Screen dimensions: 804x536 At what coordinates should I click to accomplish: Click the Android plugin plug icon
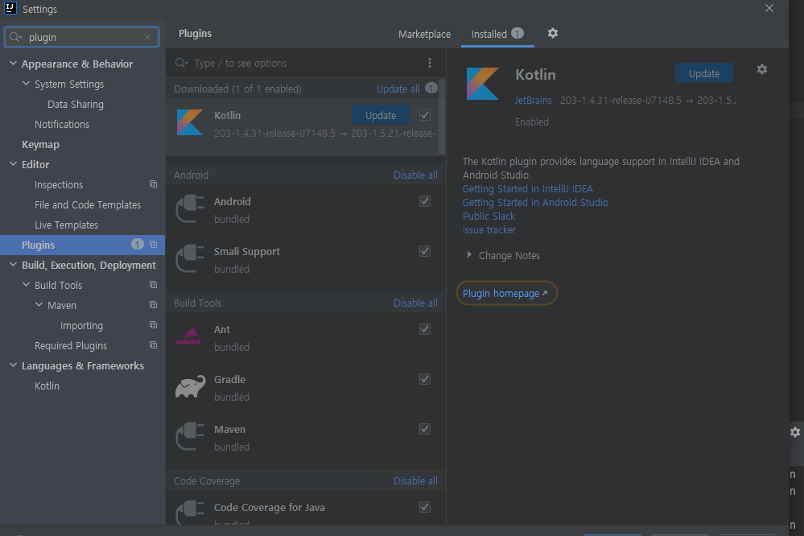[x=190, y=208]
